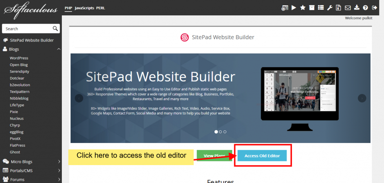
Task: Open settings wrench icon
Action: [x=330, y=8]
